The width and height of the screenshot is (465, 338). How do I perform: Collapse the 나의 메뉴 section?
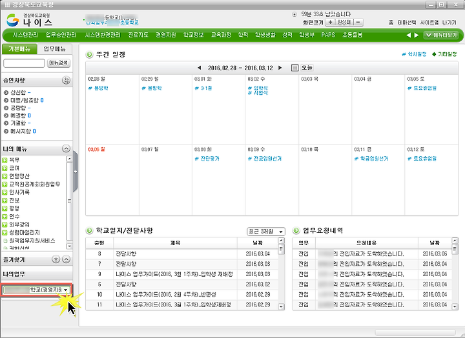click(x=66, y=148)
